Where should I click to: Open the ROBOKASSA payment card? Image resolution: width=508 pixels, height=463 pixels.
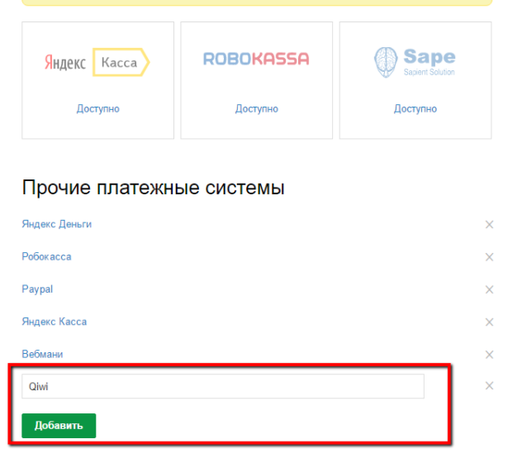click(257, 80)
